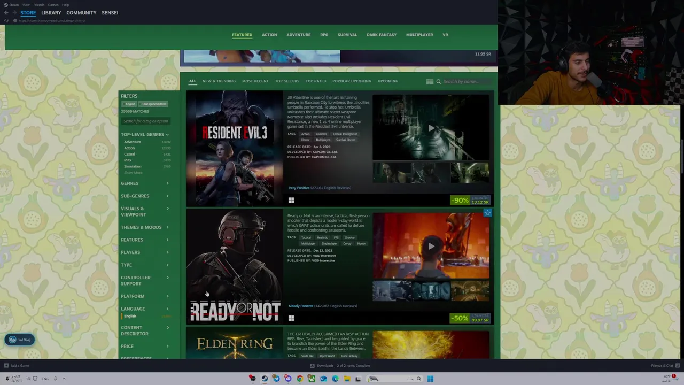Go back with the Steam back arrow

tap(6, 12)
